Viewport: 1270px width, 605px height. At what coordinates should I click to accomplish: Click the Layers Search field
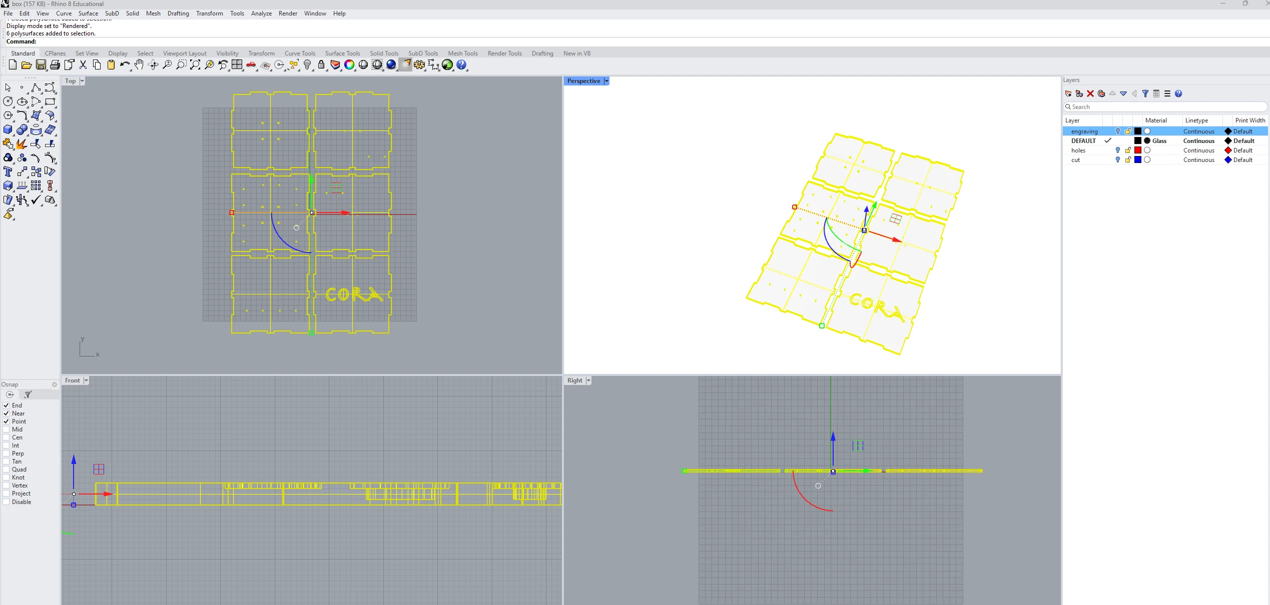pyautogui.click(x=1165, y=107)
